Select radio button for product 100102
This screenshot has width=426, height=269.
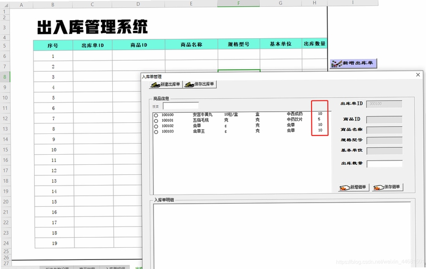pos(156,127)
